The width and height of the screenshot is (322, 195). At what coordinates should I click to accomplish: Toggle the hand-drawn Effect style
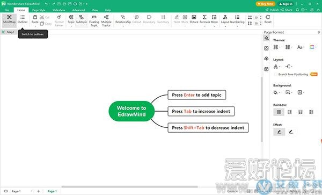point(291,132)
